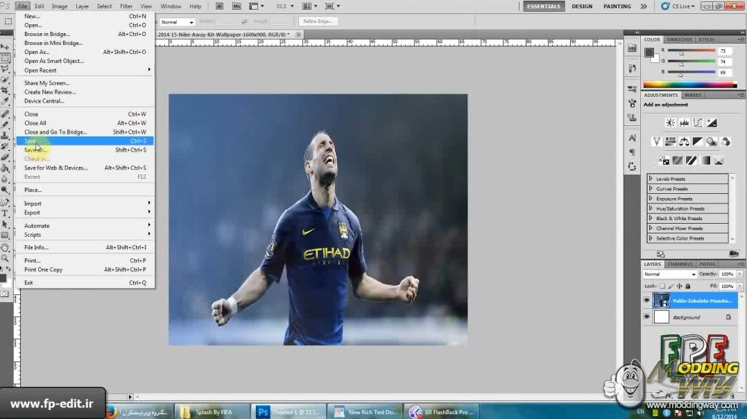This screenshot has width=747, height=419.
Task: Click the Design workspace button
Action: [x=582, y=6]
